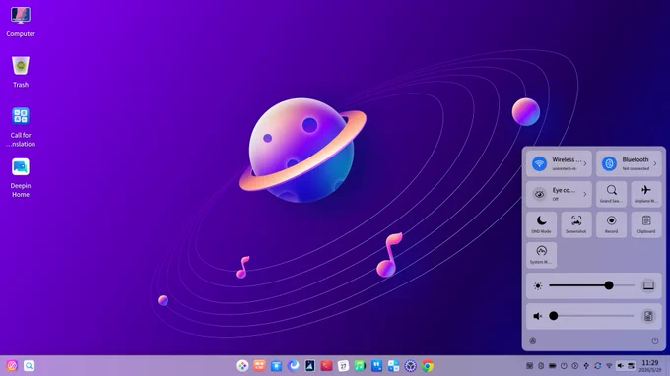Click the search magnifier icon on the dock

tap(29, 366)
